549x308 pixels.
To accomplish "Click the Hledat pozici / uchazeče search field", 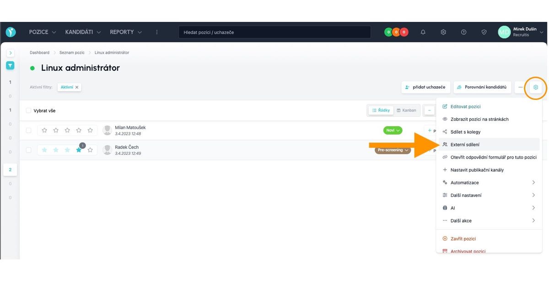I will (274, 32).
